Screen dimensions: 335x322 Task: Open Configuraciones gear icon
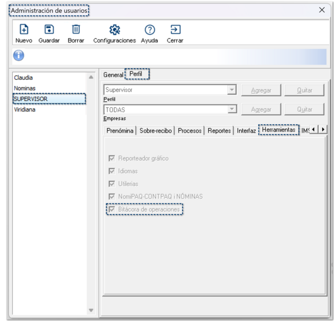click(x=114, y=29)
